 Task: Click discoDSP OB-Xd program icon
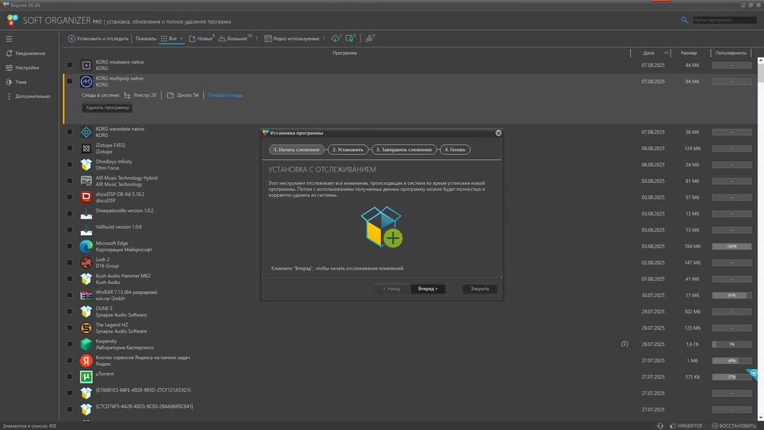pos(86,197)
